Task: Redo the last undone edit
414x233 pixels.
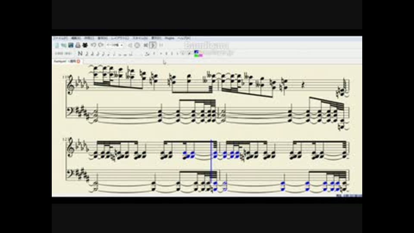Action: click(100, 45)
